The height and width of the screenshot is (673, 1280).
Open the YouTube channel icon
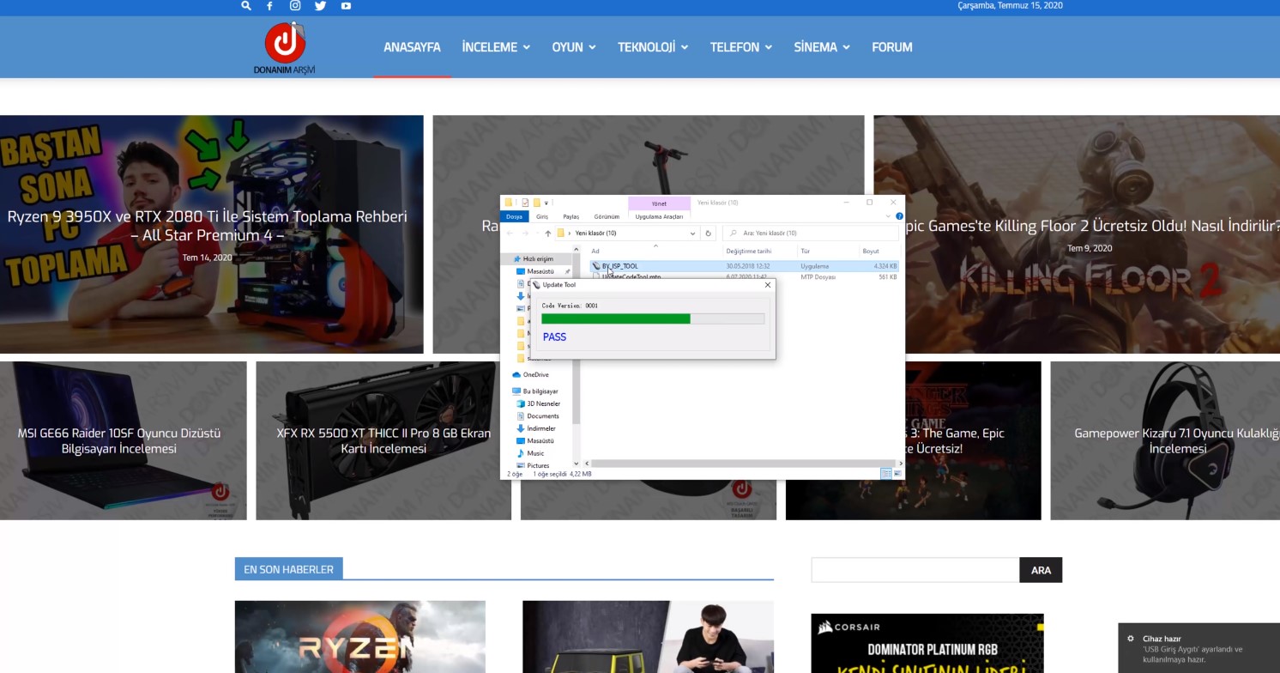pyautogui.click(x=346, y=6)
